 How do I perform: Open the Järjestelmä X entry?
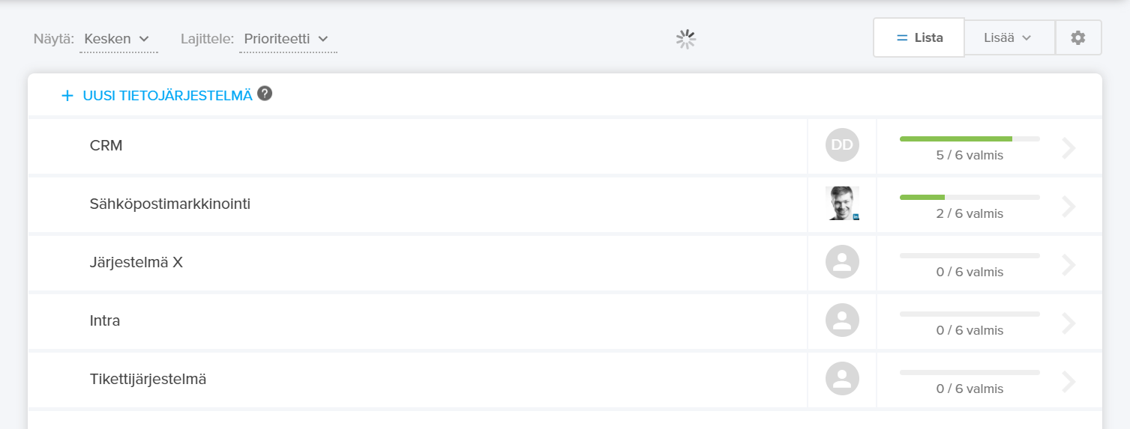(136, 263)
